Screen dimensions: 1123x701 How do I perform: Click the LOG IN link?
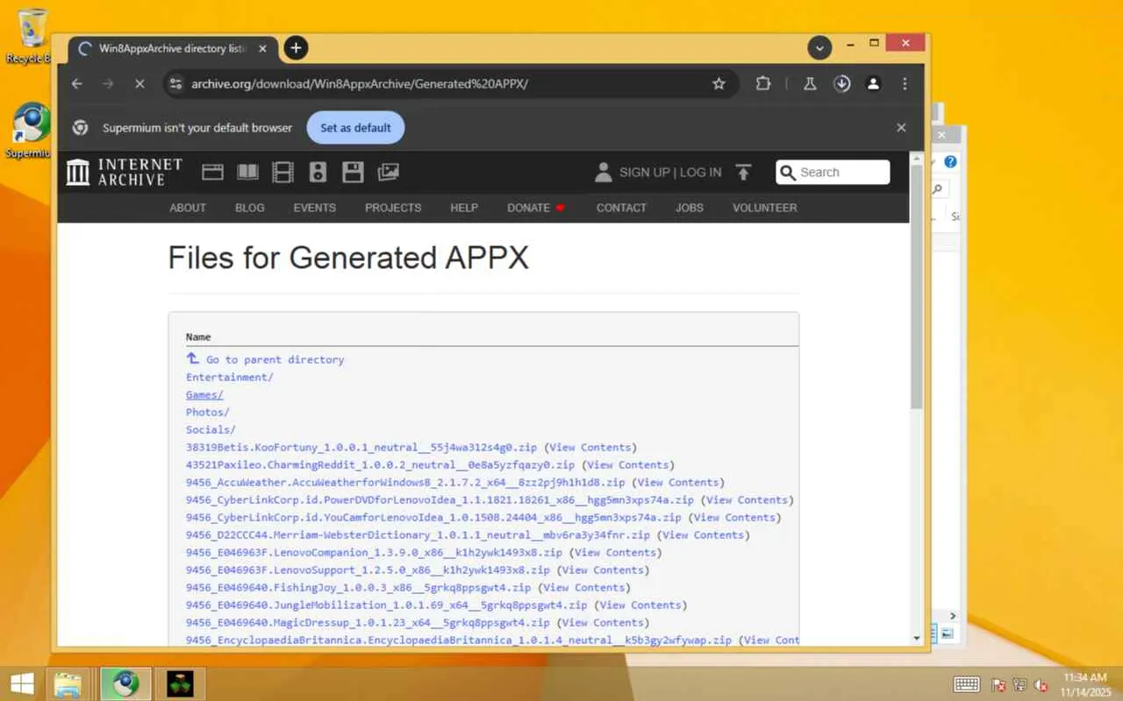point(700,173)
